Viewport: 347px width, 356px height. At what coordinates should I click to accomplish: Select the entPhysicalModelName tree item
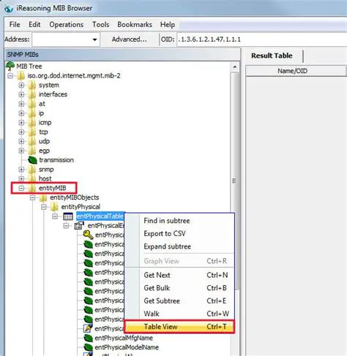pos(127,347)
